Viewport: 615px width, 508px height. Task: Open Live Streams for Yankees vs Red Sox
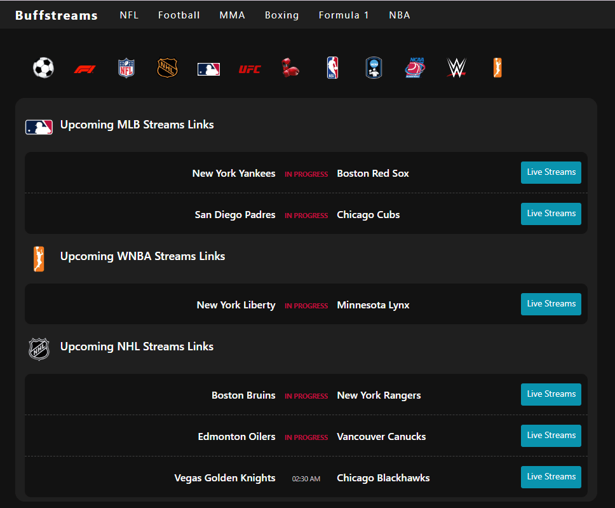551,172
